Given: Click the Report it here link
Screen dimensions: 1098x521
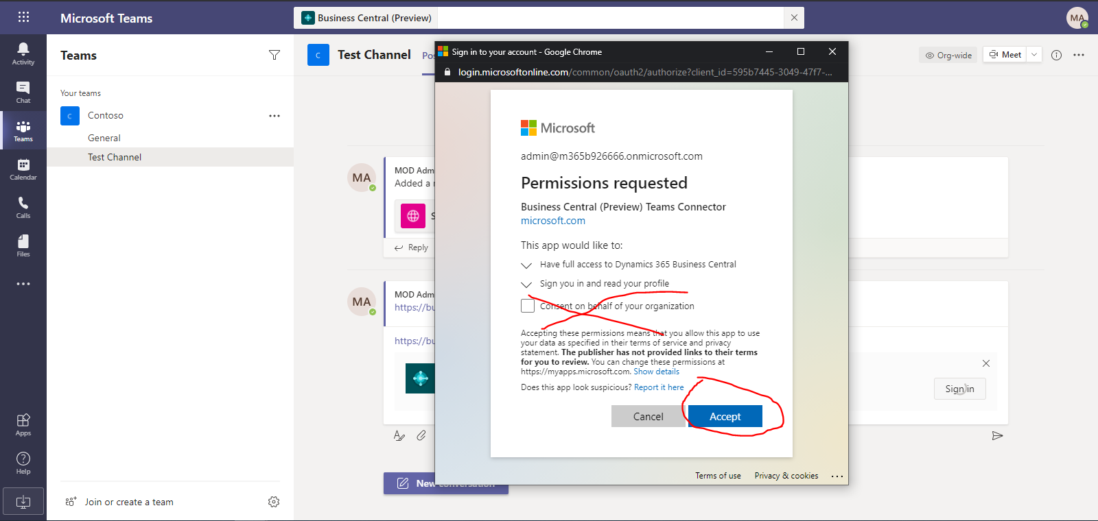Looking at the screenshot, I should pos(659,387).
